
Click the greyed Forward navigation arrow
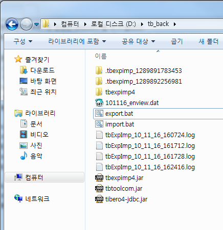click(x=27, y=24)
